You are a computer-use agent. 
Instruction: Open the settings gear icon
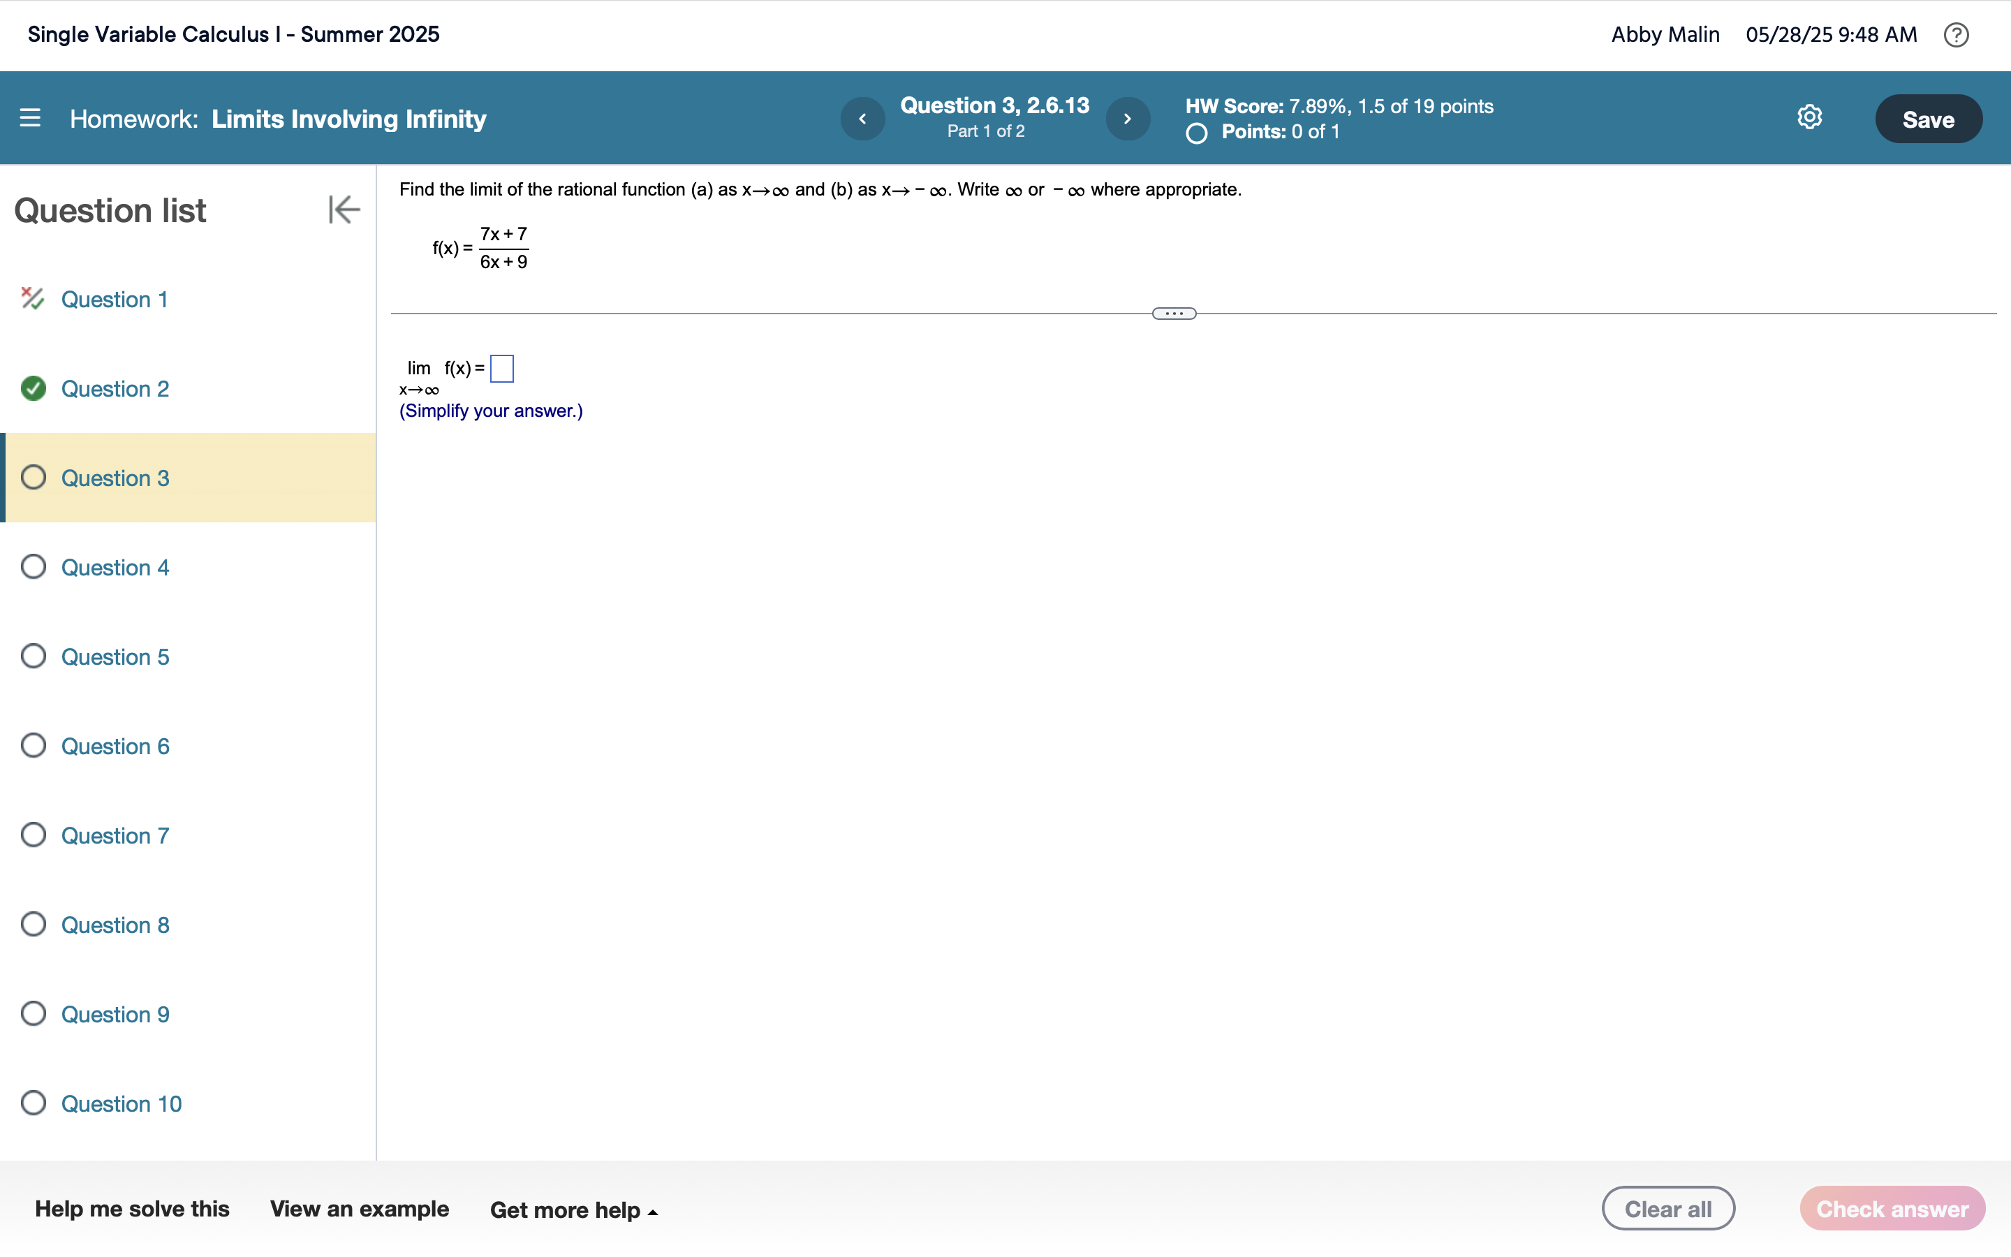(1809, 117)
